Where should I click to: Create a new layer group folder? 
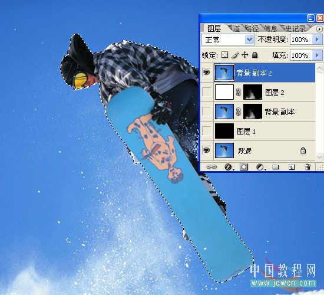pos(275,166)
